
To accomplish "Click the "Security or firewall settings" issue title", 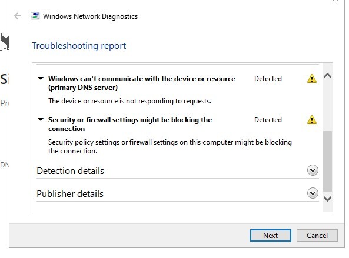I will click(130, 124).
